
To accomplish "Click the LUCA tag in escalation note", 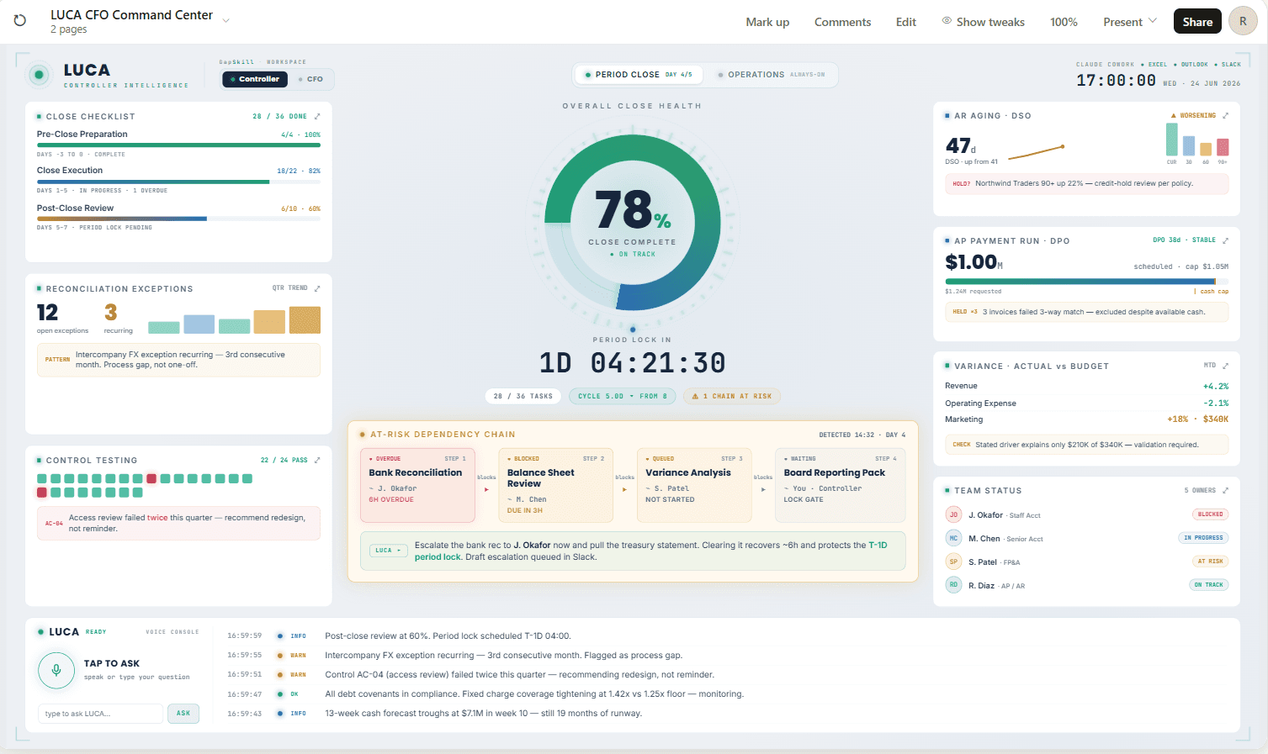I will pyautogui.click(x=389, y=551).
